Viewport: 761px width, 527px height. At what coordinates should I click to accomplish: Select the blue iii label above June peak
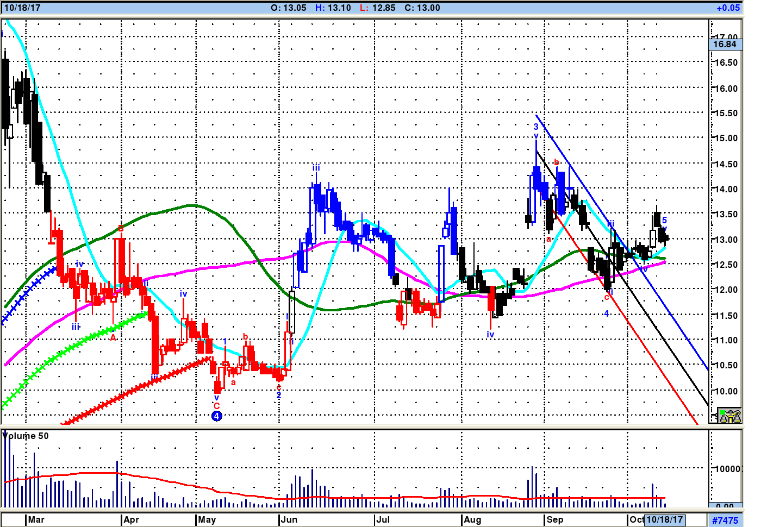[316, 168]
